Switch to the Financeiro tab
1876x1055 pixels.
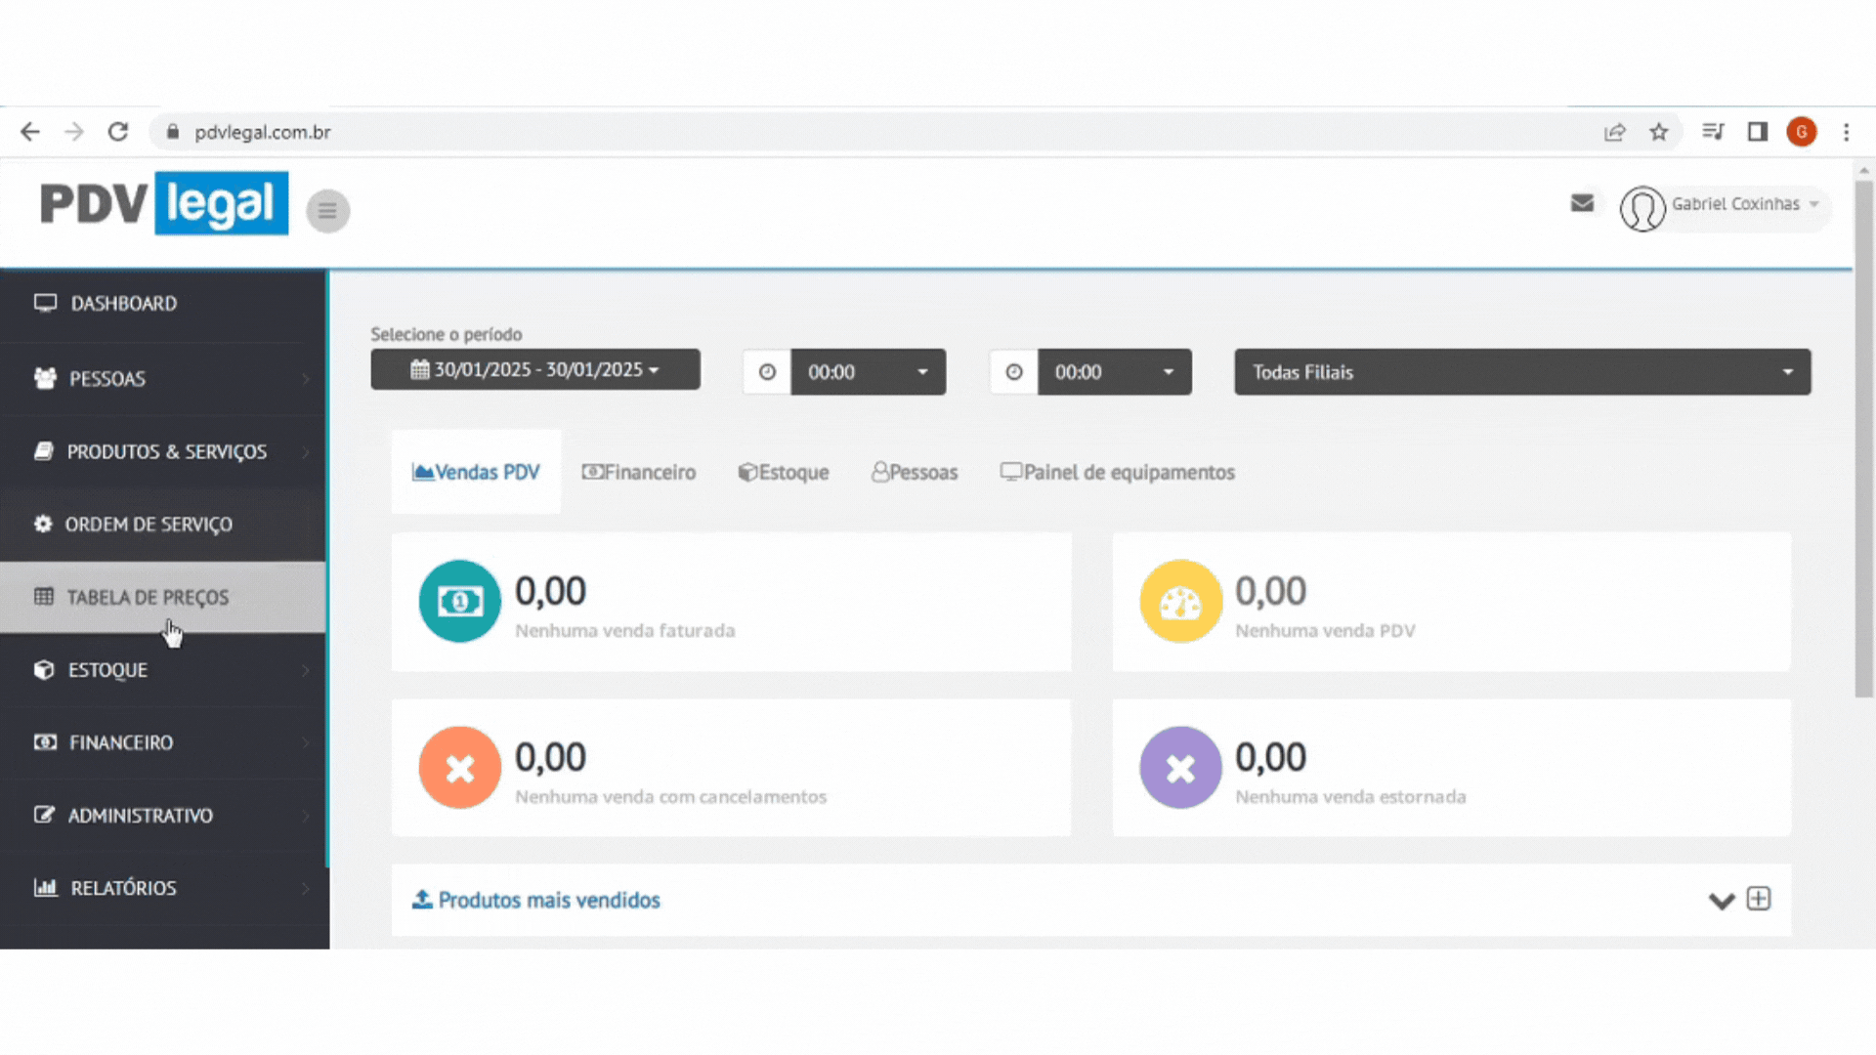pos(639,473)
